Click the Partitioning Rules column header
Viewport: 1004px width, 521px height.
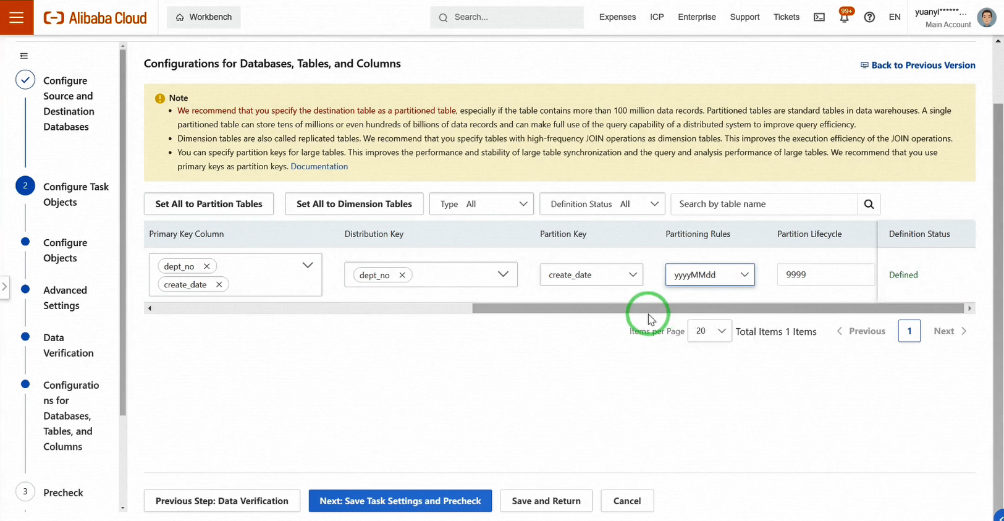coord(698,234)
